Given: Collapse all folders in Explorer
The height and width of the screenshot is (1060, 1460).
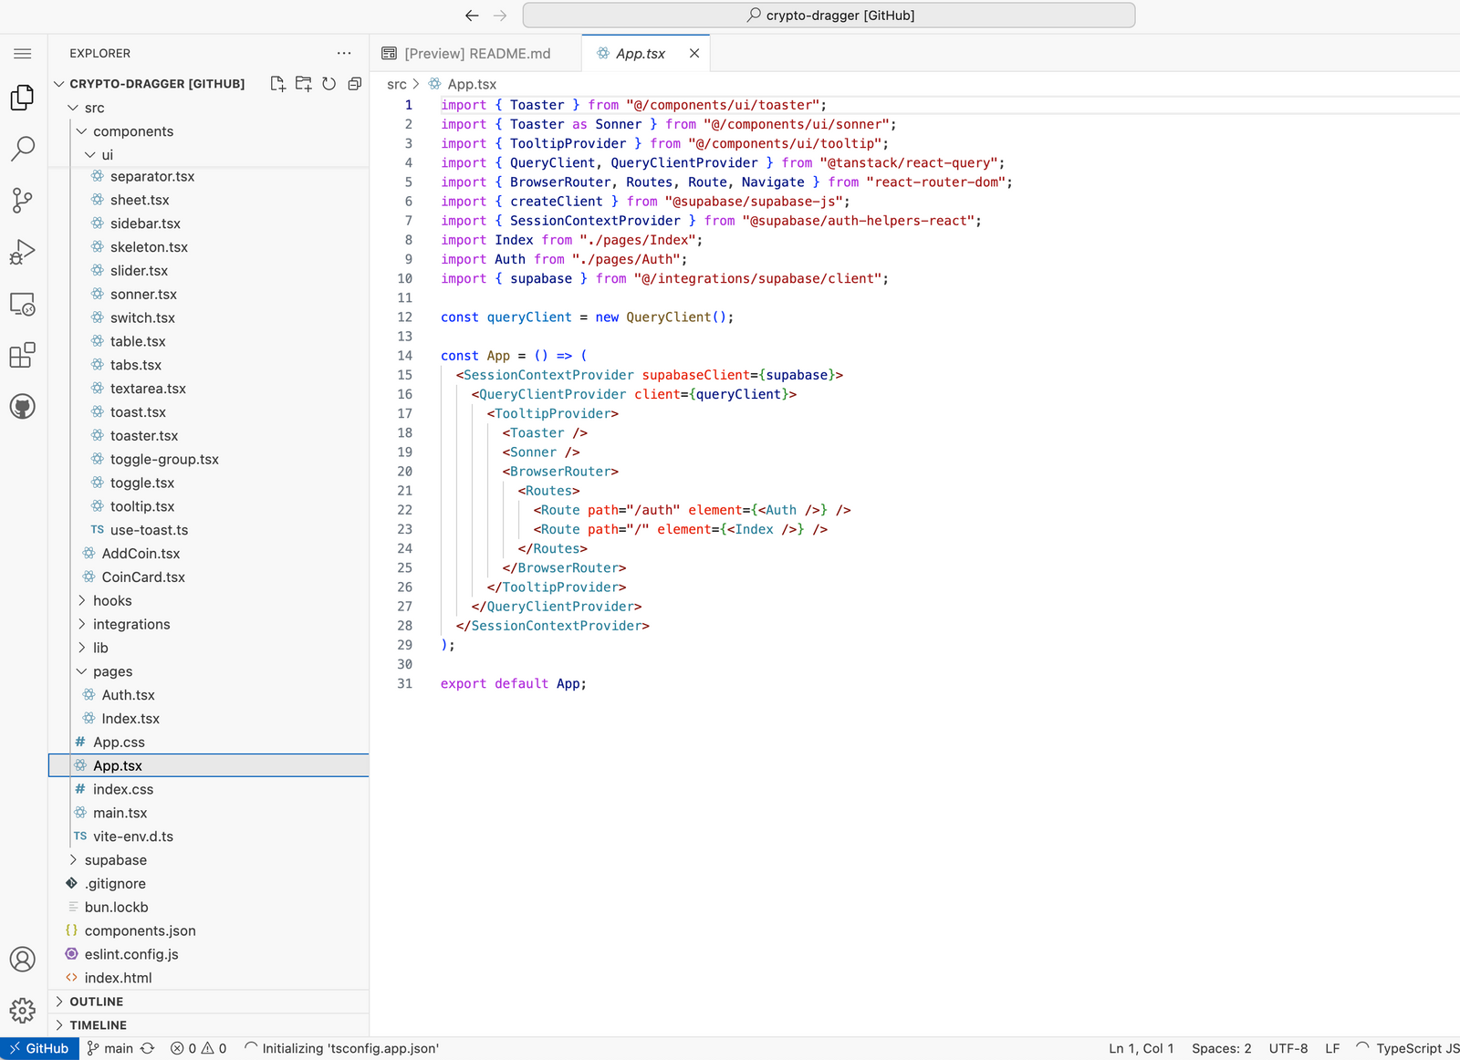Looking at the screenshot, I should tap(355, 84).
